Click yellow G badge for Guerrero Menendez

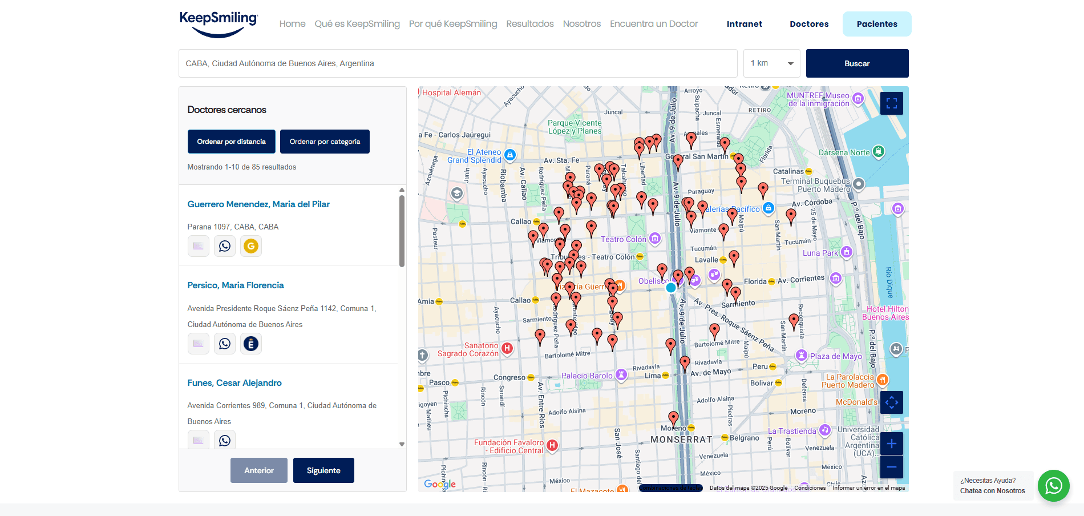coord(251,246)
